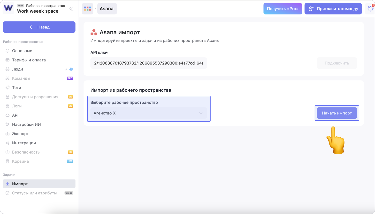375x214 pixels.
Task: Select Тарифы и оплата in sidebar
Action: click(x=29, y=60)
